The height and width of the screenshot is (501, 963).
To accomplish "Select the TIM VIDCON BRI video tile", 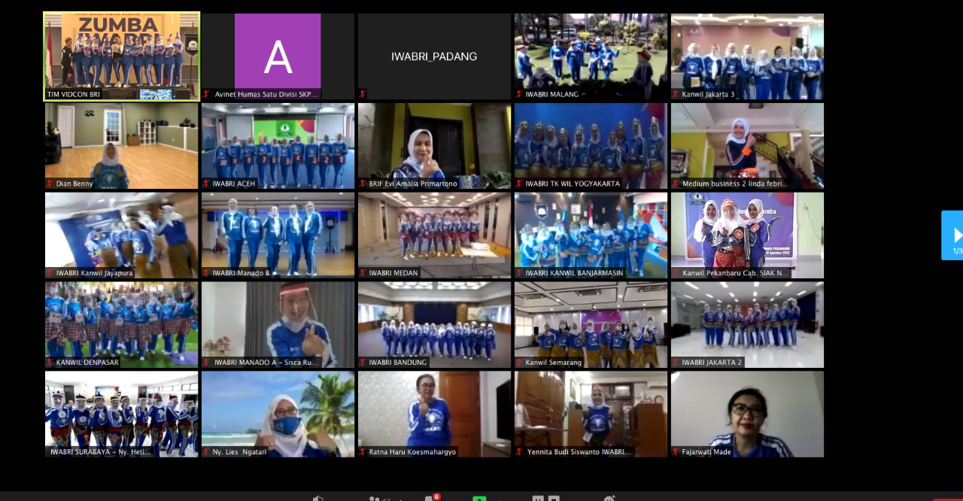I will tap(121, 56).
